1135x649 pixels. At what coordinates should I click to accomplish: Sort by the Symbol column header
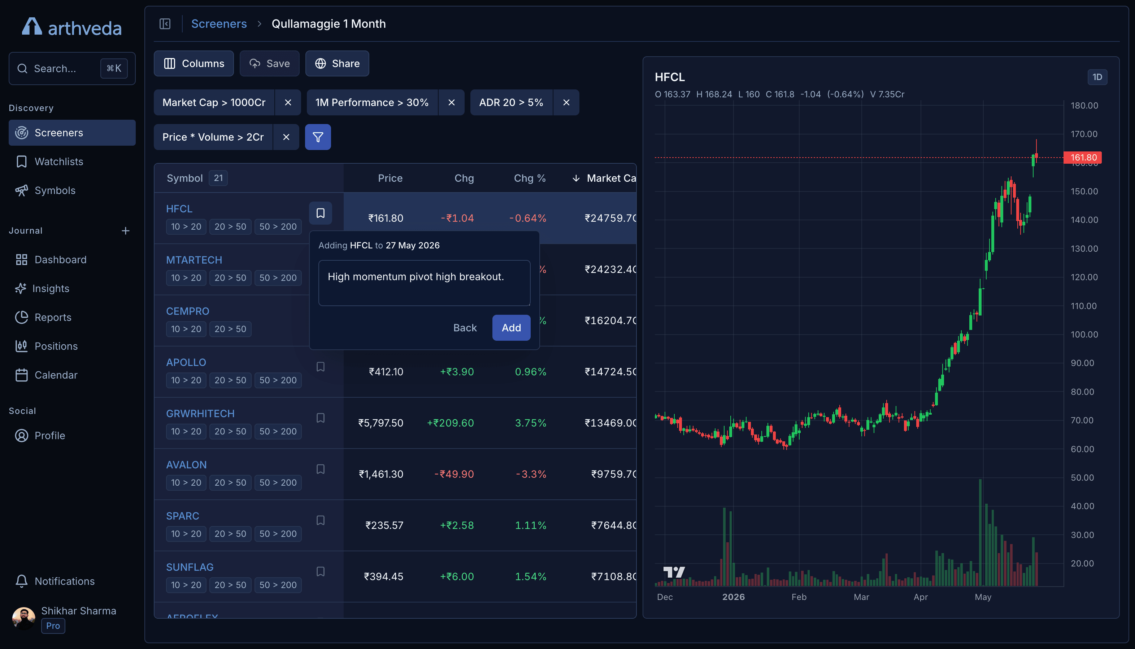pyautogui.click(x=184, y=178)
